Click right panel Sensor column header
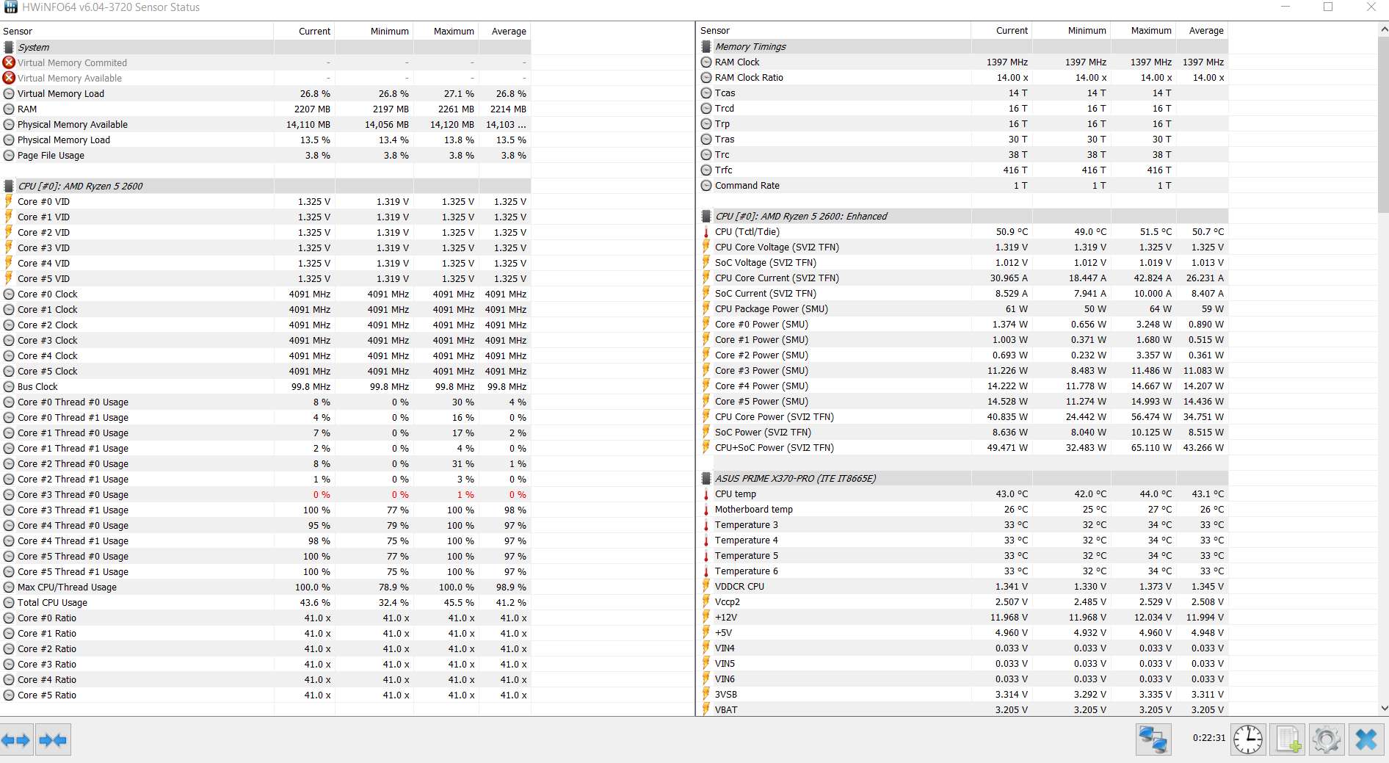This screenshot has height=763, width=1389. tap(834, 30)
